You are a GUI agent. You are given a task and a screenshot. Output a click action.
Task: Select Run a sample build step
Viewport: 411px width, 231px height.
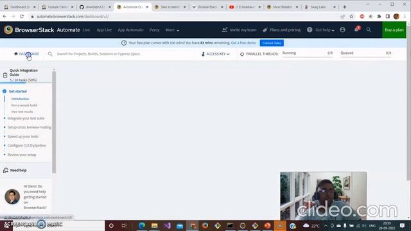tap(24, 105)
